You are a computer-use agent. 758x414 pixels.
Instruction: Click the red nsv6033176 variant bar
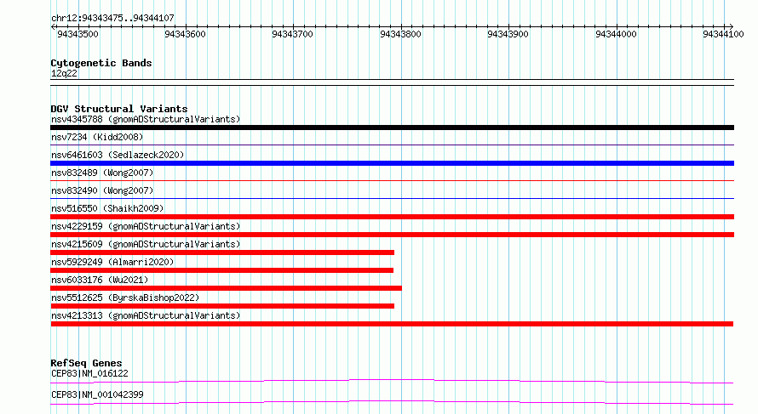(x=226, y=288)
